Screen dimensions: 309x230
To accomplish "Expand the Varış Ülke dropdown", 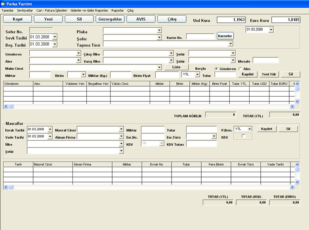I will coord(171,60).
